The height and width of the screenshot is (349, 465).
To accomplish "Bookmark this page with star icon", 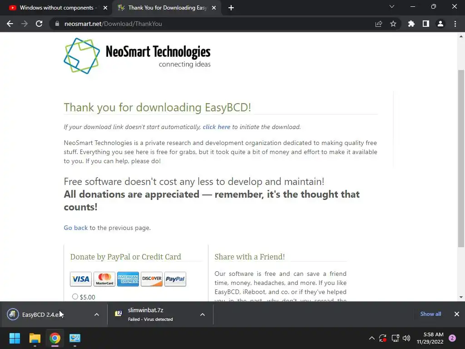I will [393, 24].
